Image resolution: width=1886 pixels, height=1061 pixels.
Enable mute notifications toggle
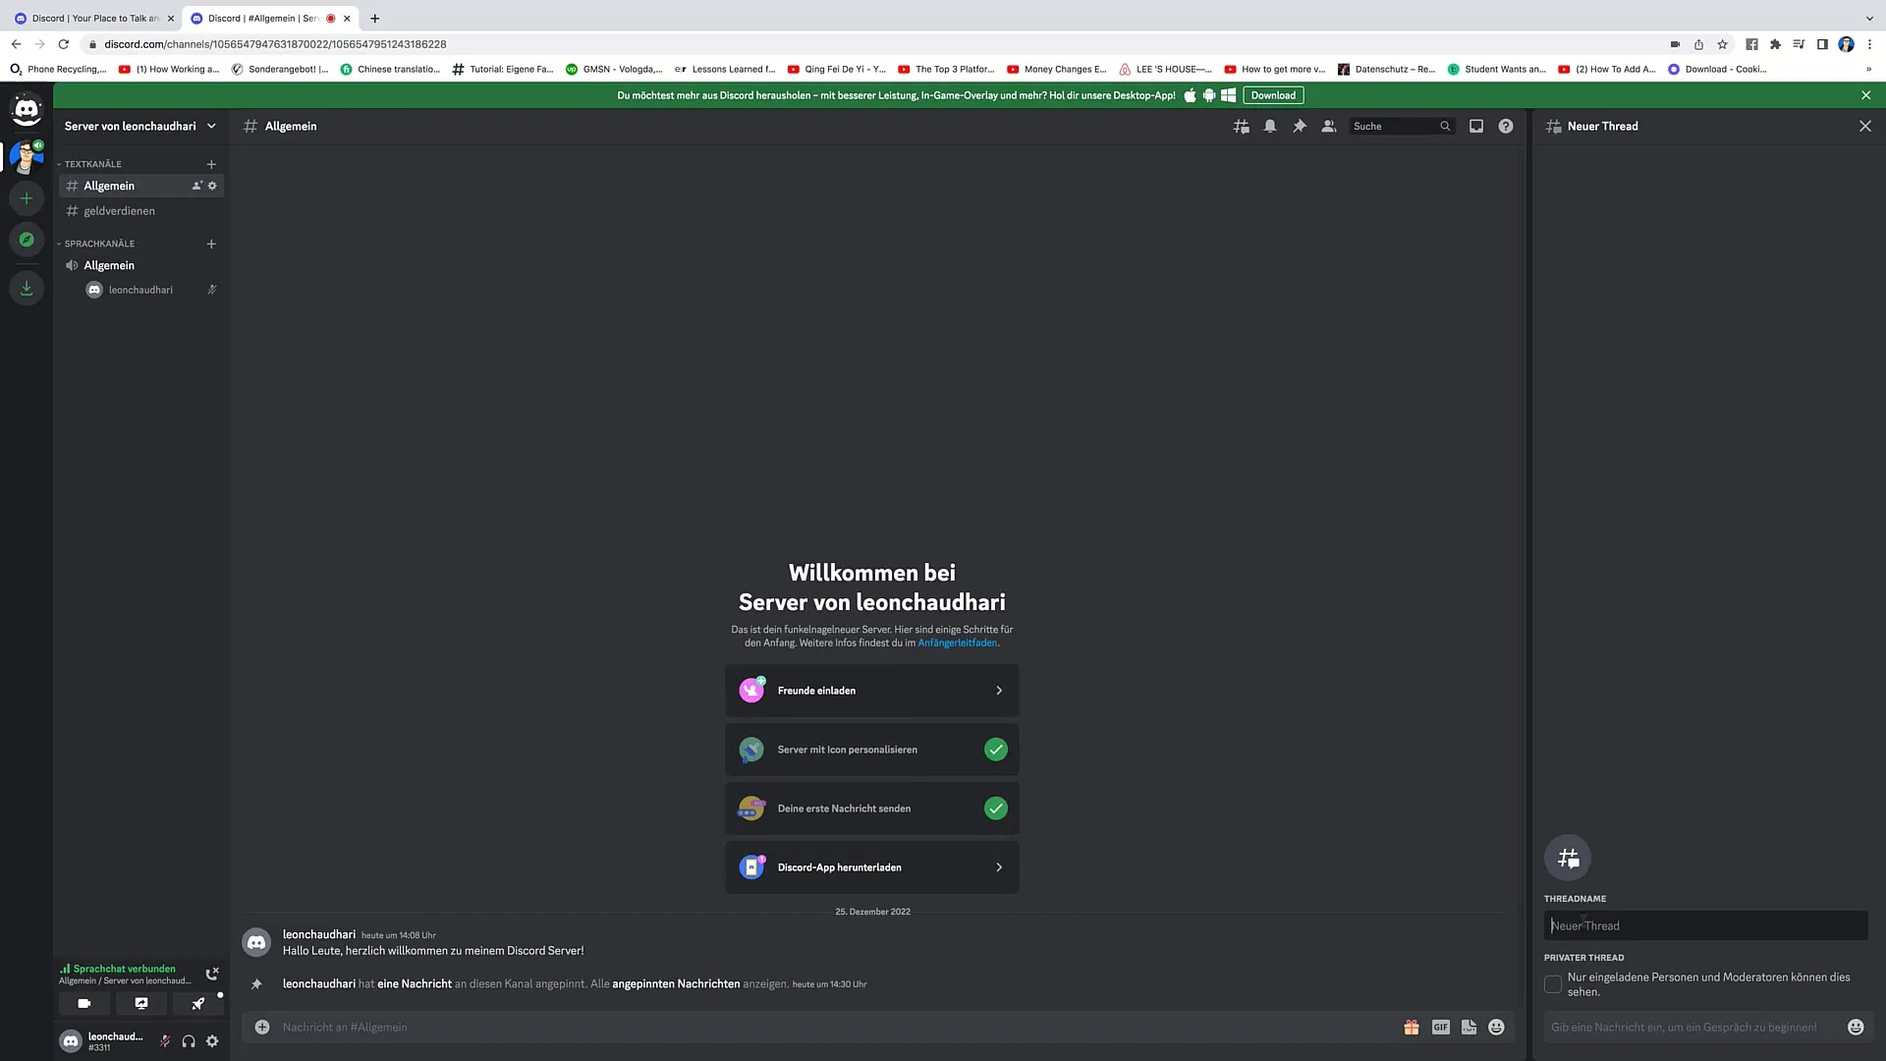point(1271,126)
